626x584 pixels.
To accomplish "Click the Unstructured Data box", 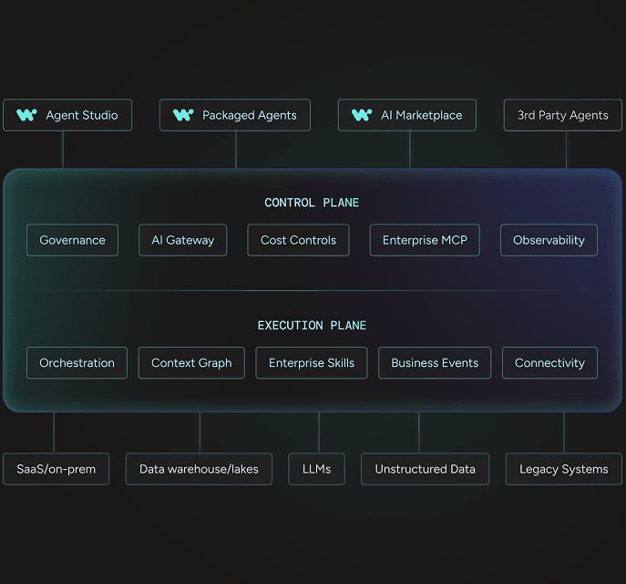I will 426,469.
